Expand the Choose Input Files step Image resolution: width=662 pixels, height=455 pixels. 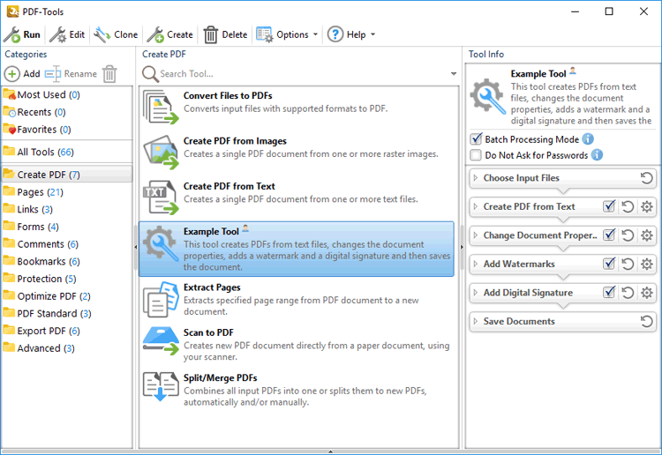click(476, 178)
